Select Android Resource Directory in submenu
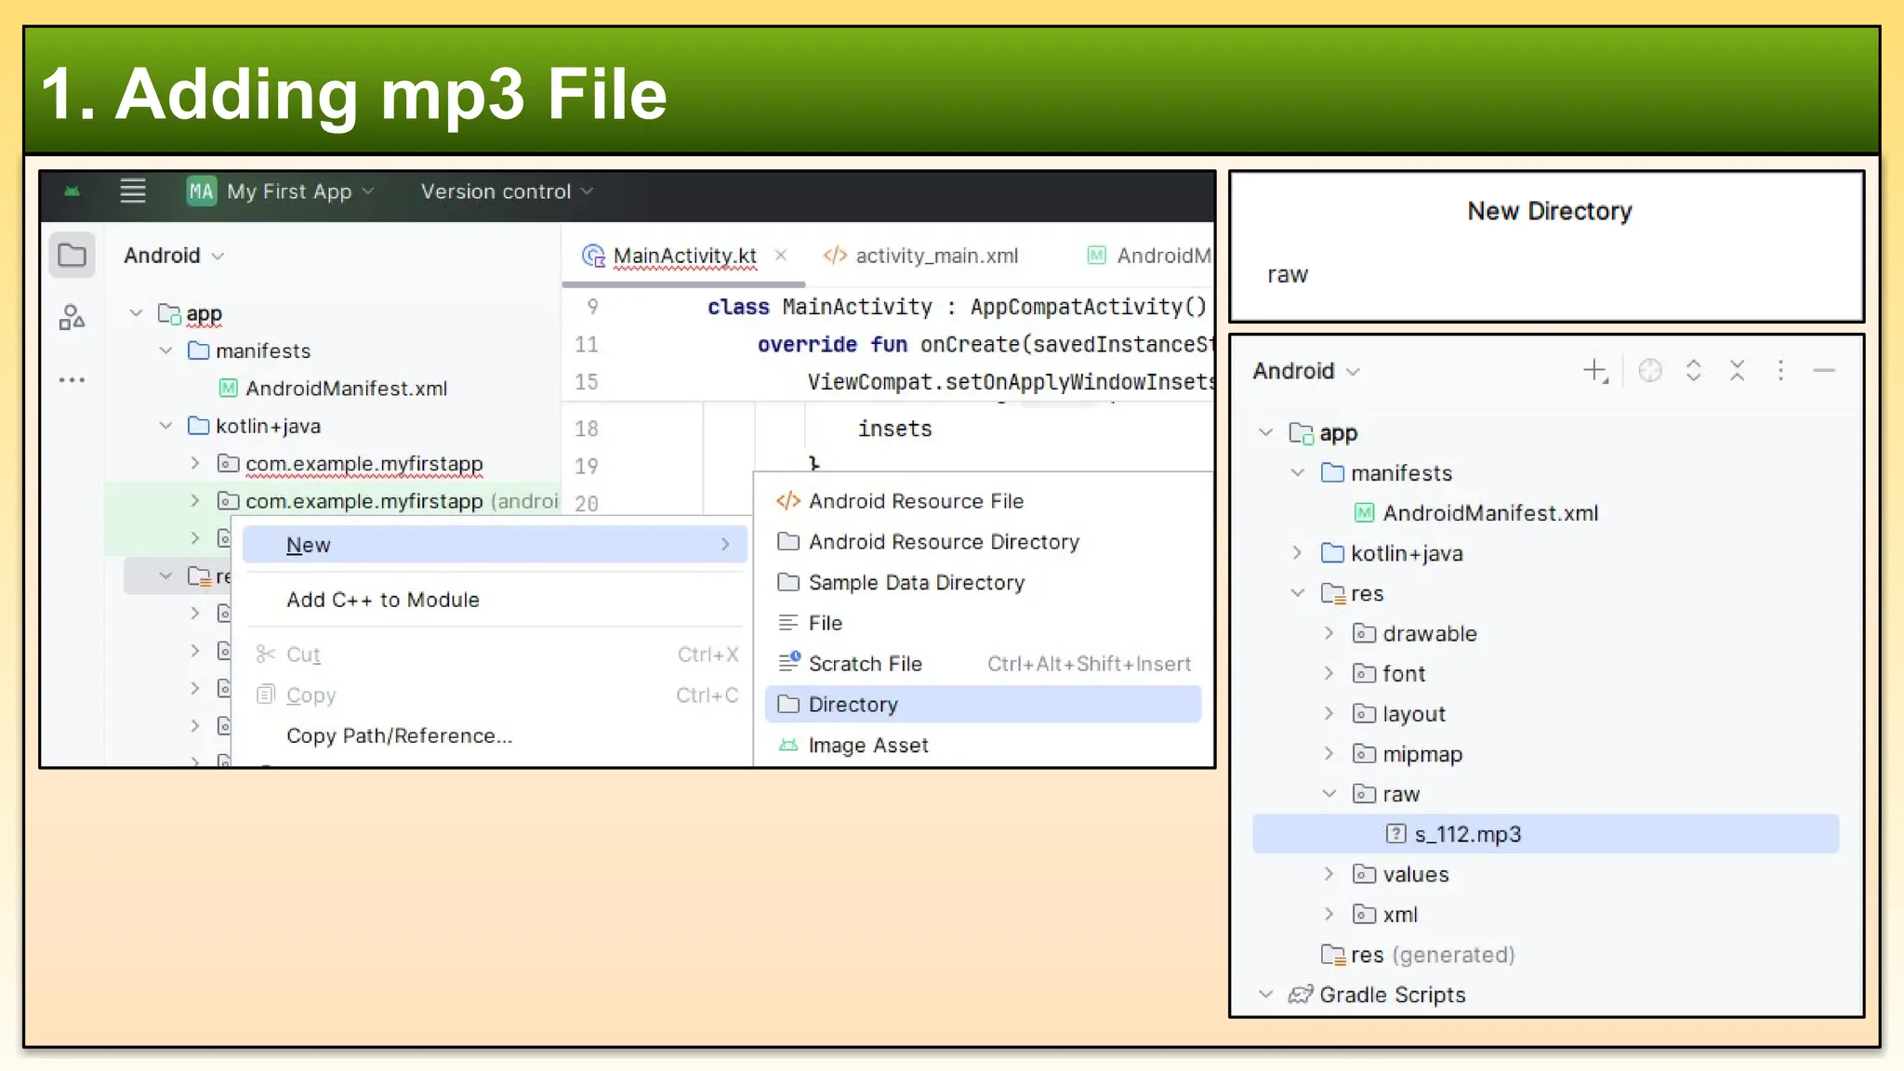 click(x=944, y=542)
